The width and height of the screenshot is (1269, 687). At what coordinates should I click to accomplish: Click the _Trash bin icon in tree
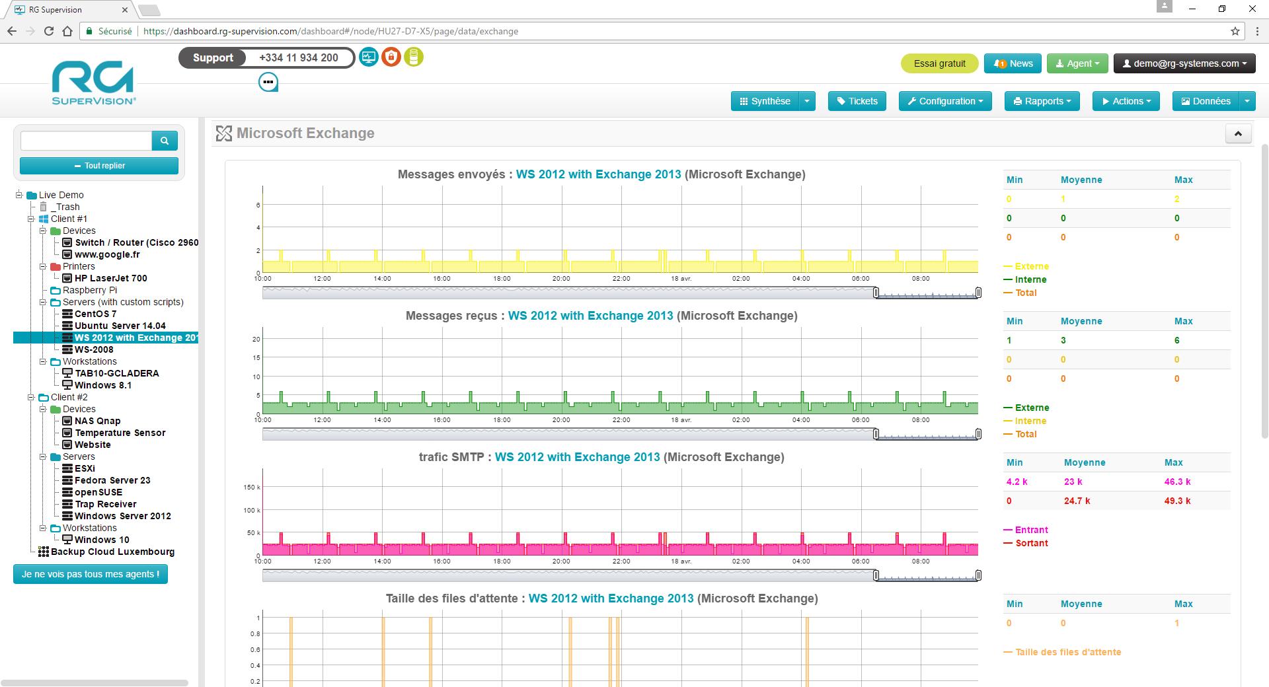[x=44, y=207]
